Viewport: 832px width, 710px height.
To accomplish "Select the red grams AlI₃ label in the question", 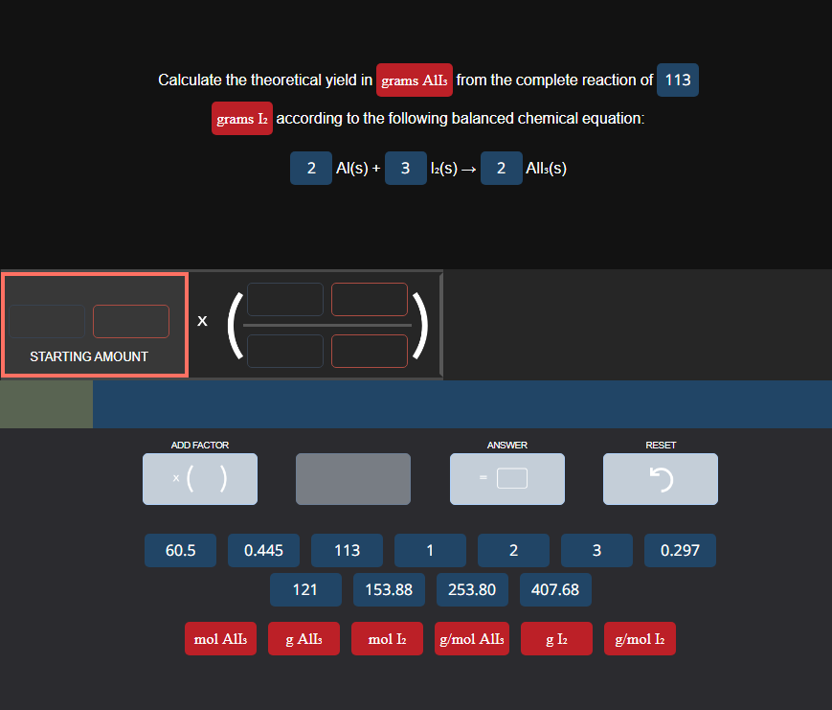I will pos(414,80).
